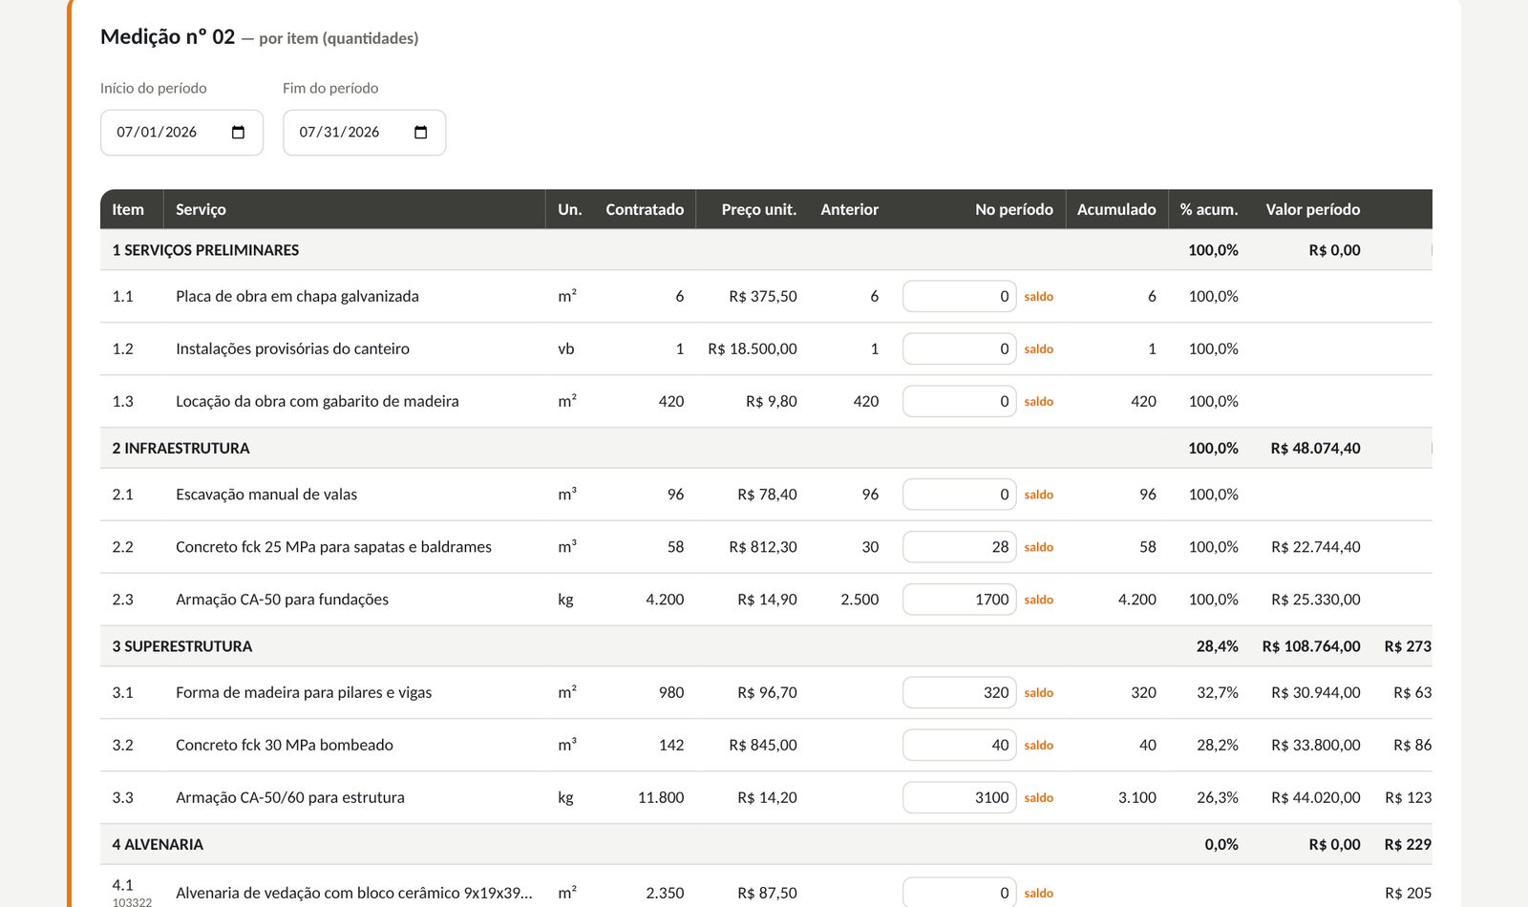
Task: Click saldo for Forma de madeira
Action: [x=1038, y=693]
